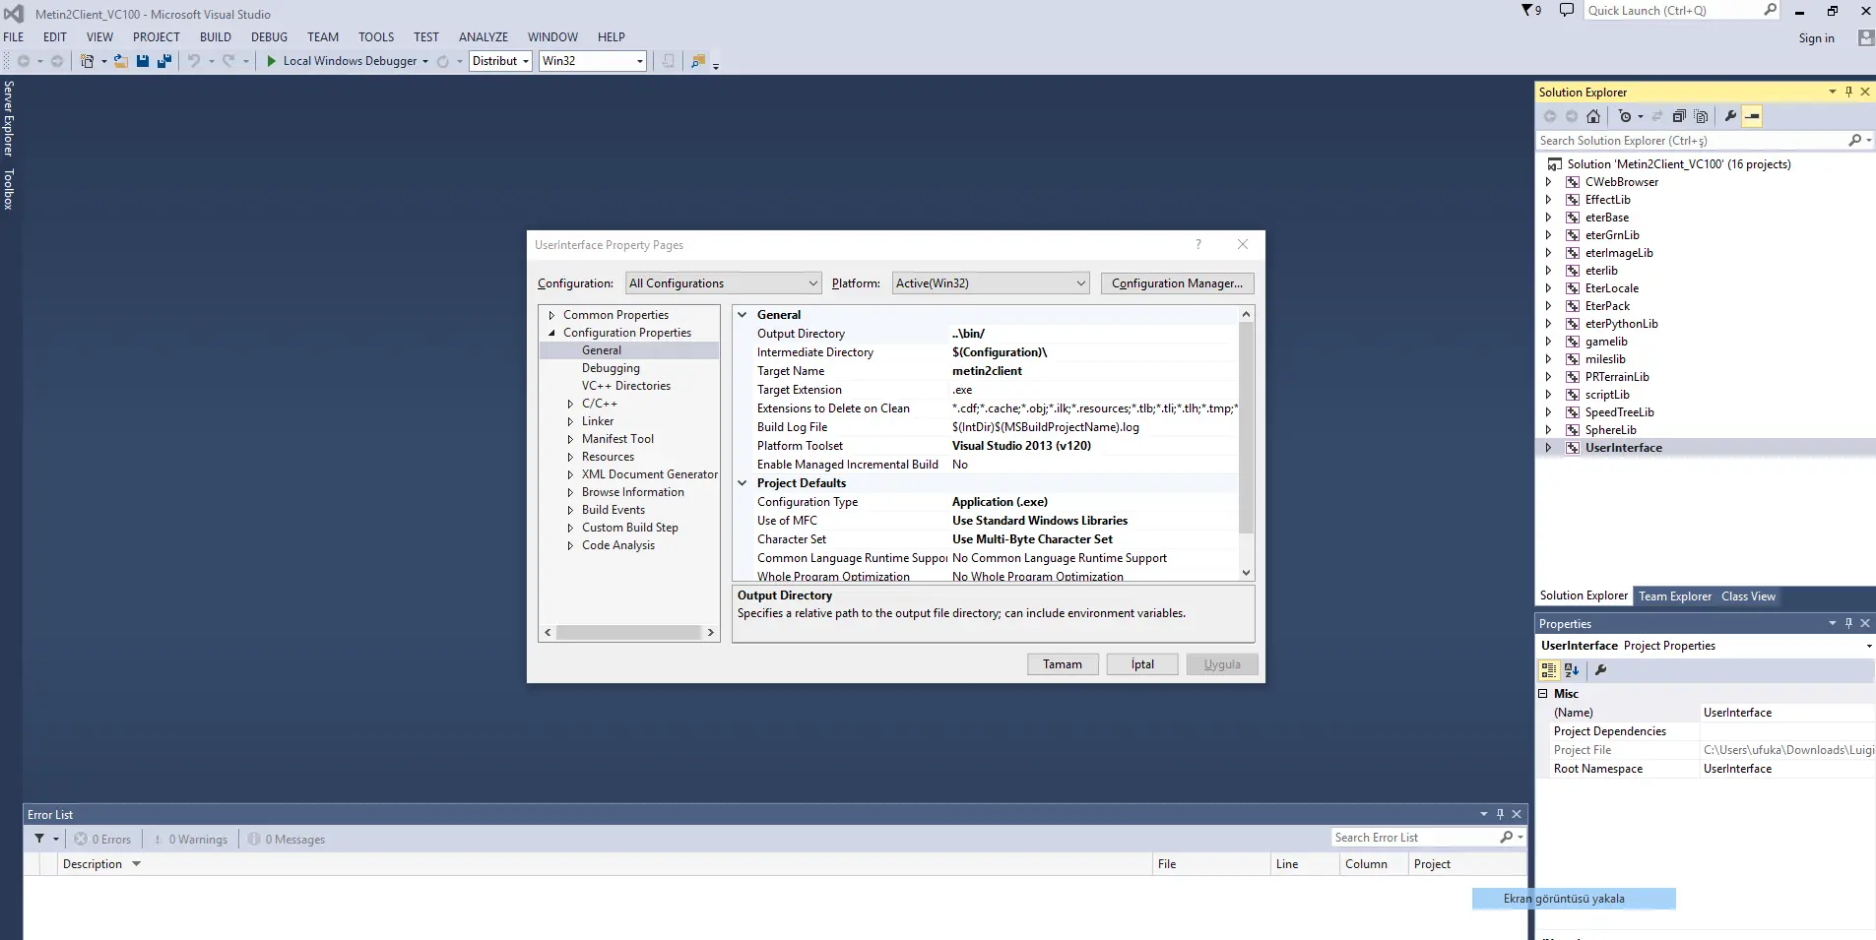Click the property grid vertical scrollbar thumb
The width and height of the screenshot is (1876, 940).
[x=1246, y=428]
